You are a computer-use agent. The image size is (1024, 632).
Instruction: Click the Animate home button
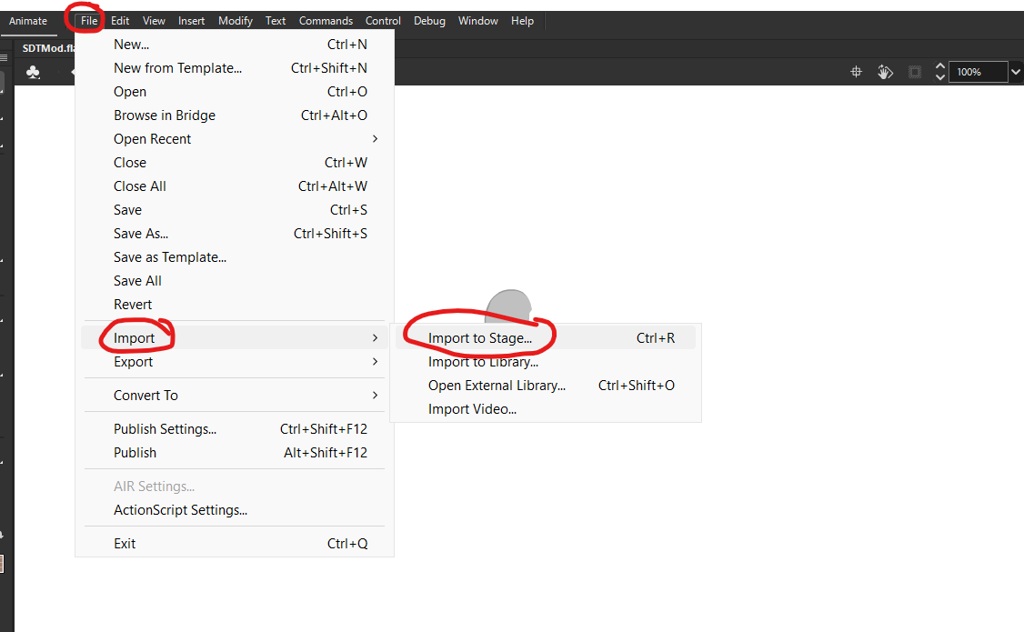[28, 21]
